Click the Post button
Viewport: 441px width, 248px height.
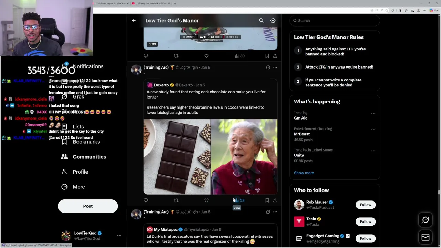point(88,206)
